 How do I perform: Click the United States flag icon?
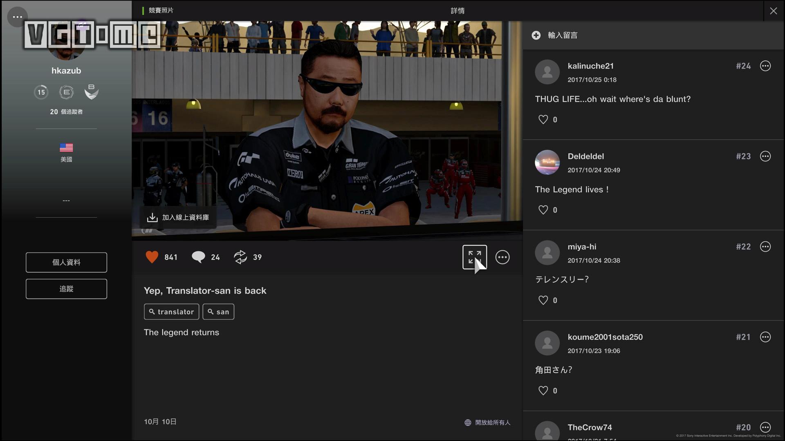[66, 147]
